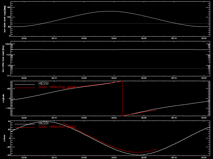The image size is (213, 159).
Task: Click HESSI legend text in the Latitude plot
Action: tap(43, 123)
